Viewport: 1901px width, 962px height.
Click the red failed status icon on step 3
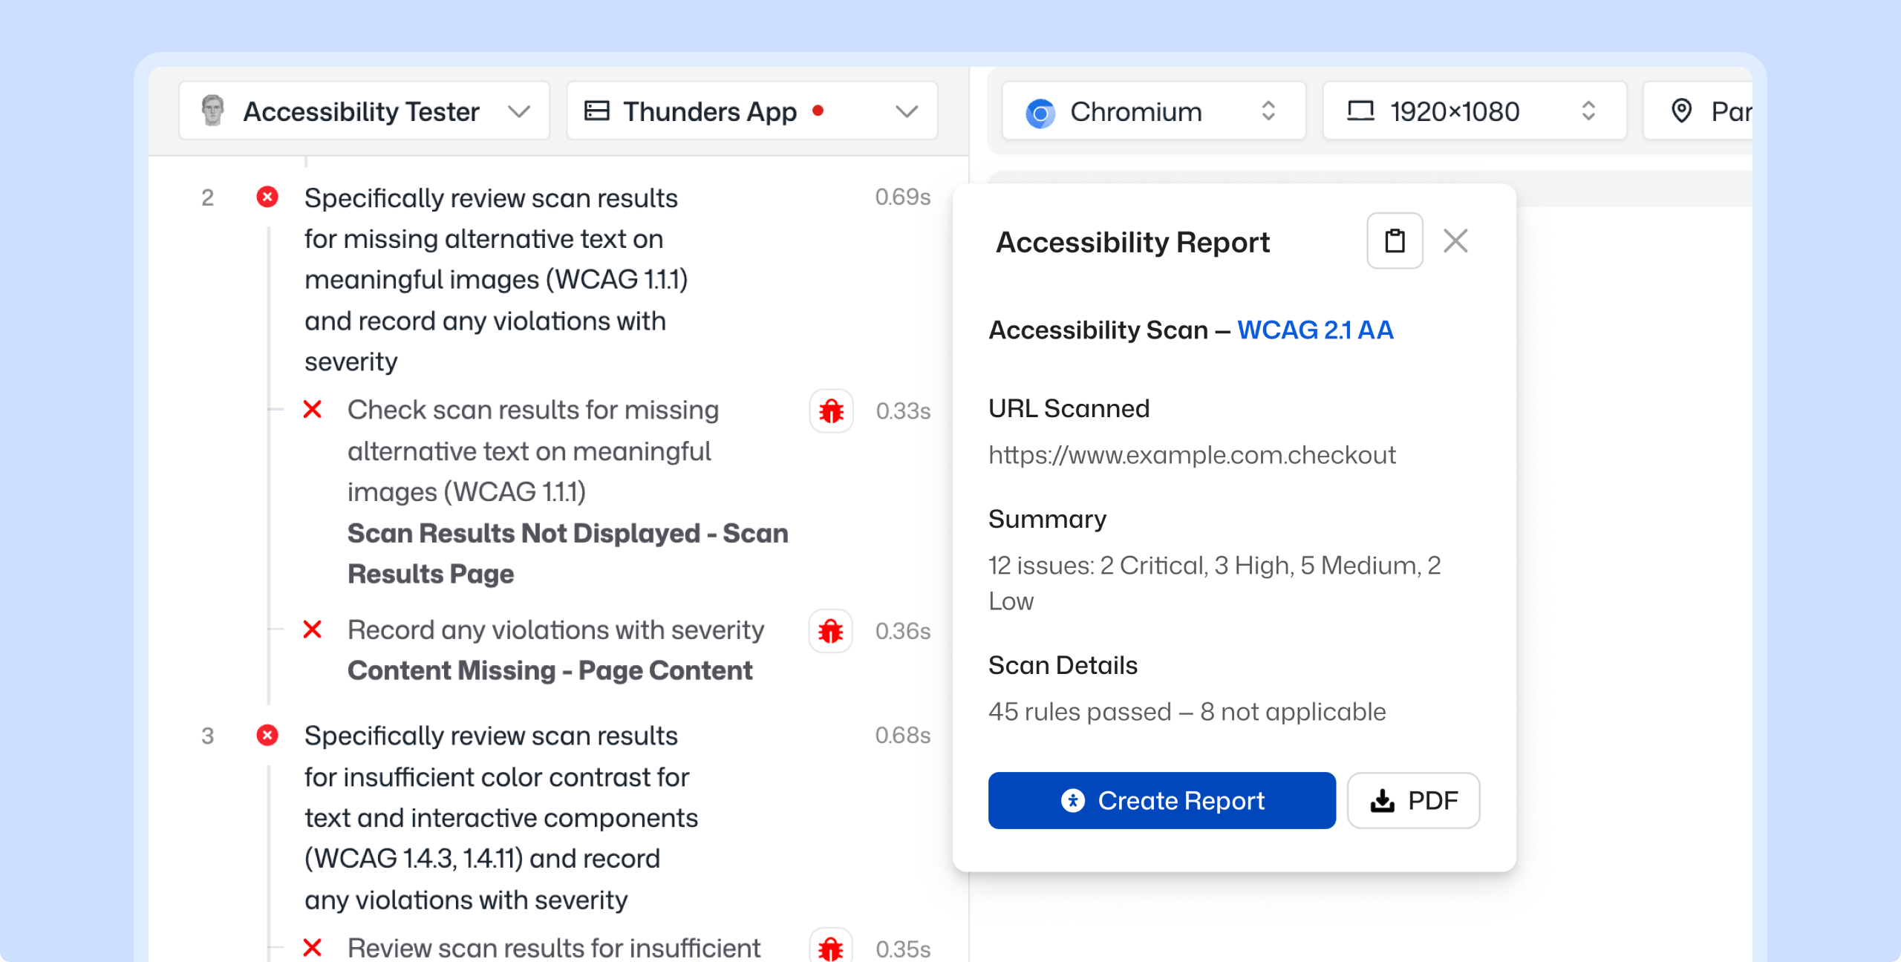tap(267, 735)
